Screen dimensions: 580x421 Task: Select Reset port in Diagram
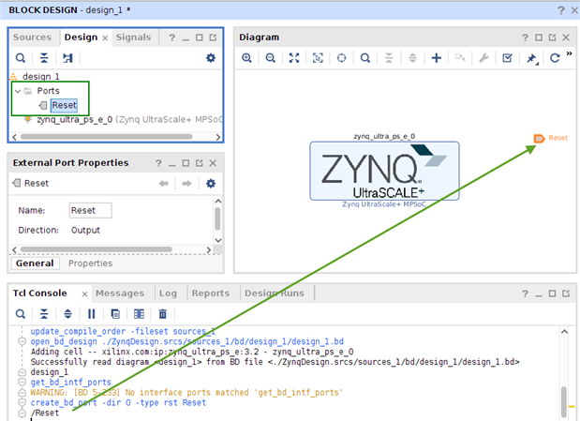[x=539, y=138]
